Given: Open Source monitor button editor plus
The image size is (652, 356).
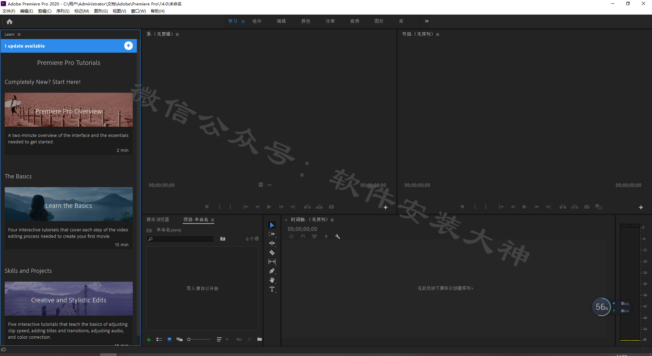Looking at the screenshot, I should [385, 208].
